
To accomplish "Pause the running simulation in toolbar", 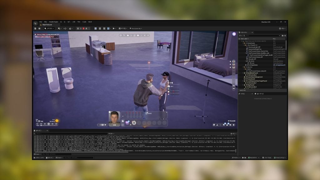I will click(x=78, y=28).
